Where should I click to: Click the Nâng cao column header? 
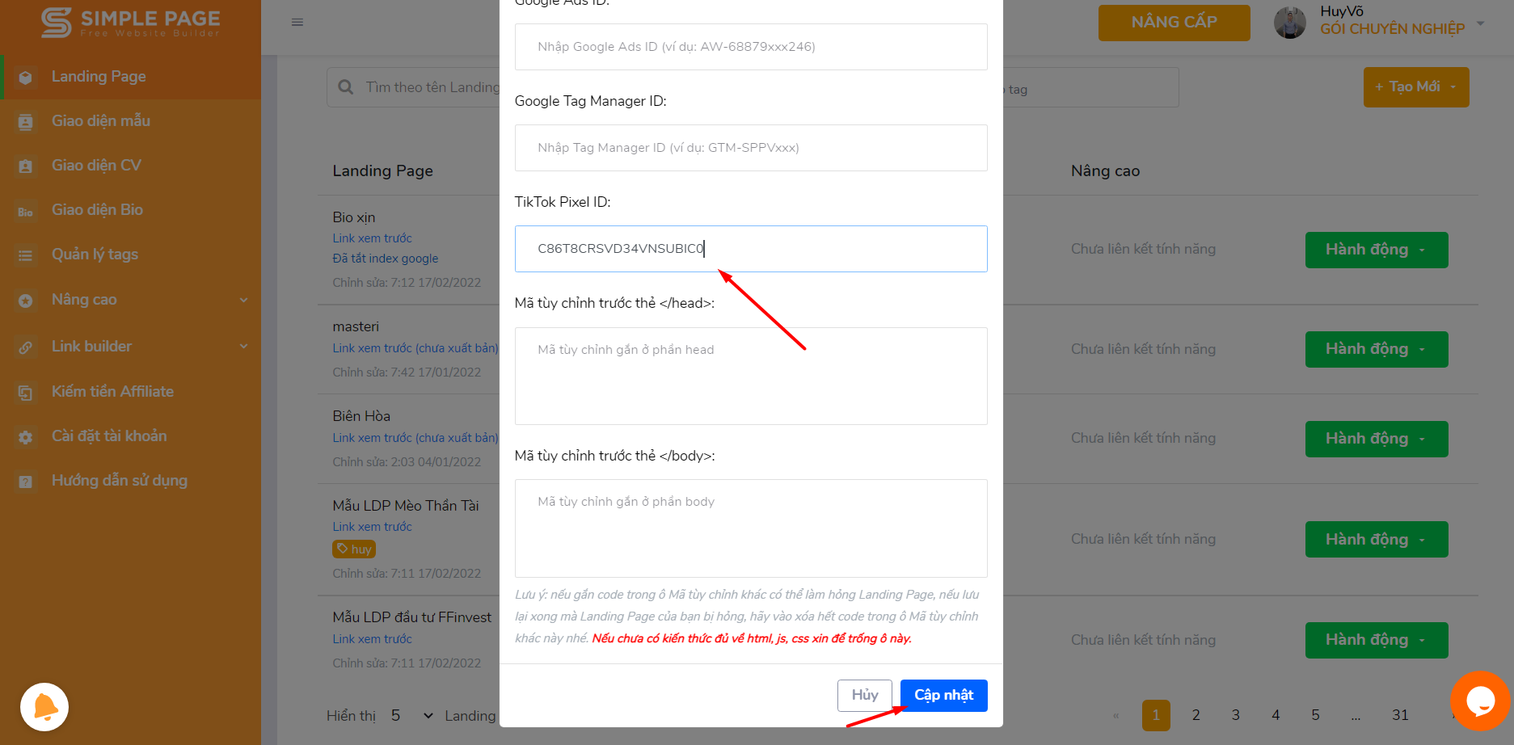coord(1105,171)
